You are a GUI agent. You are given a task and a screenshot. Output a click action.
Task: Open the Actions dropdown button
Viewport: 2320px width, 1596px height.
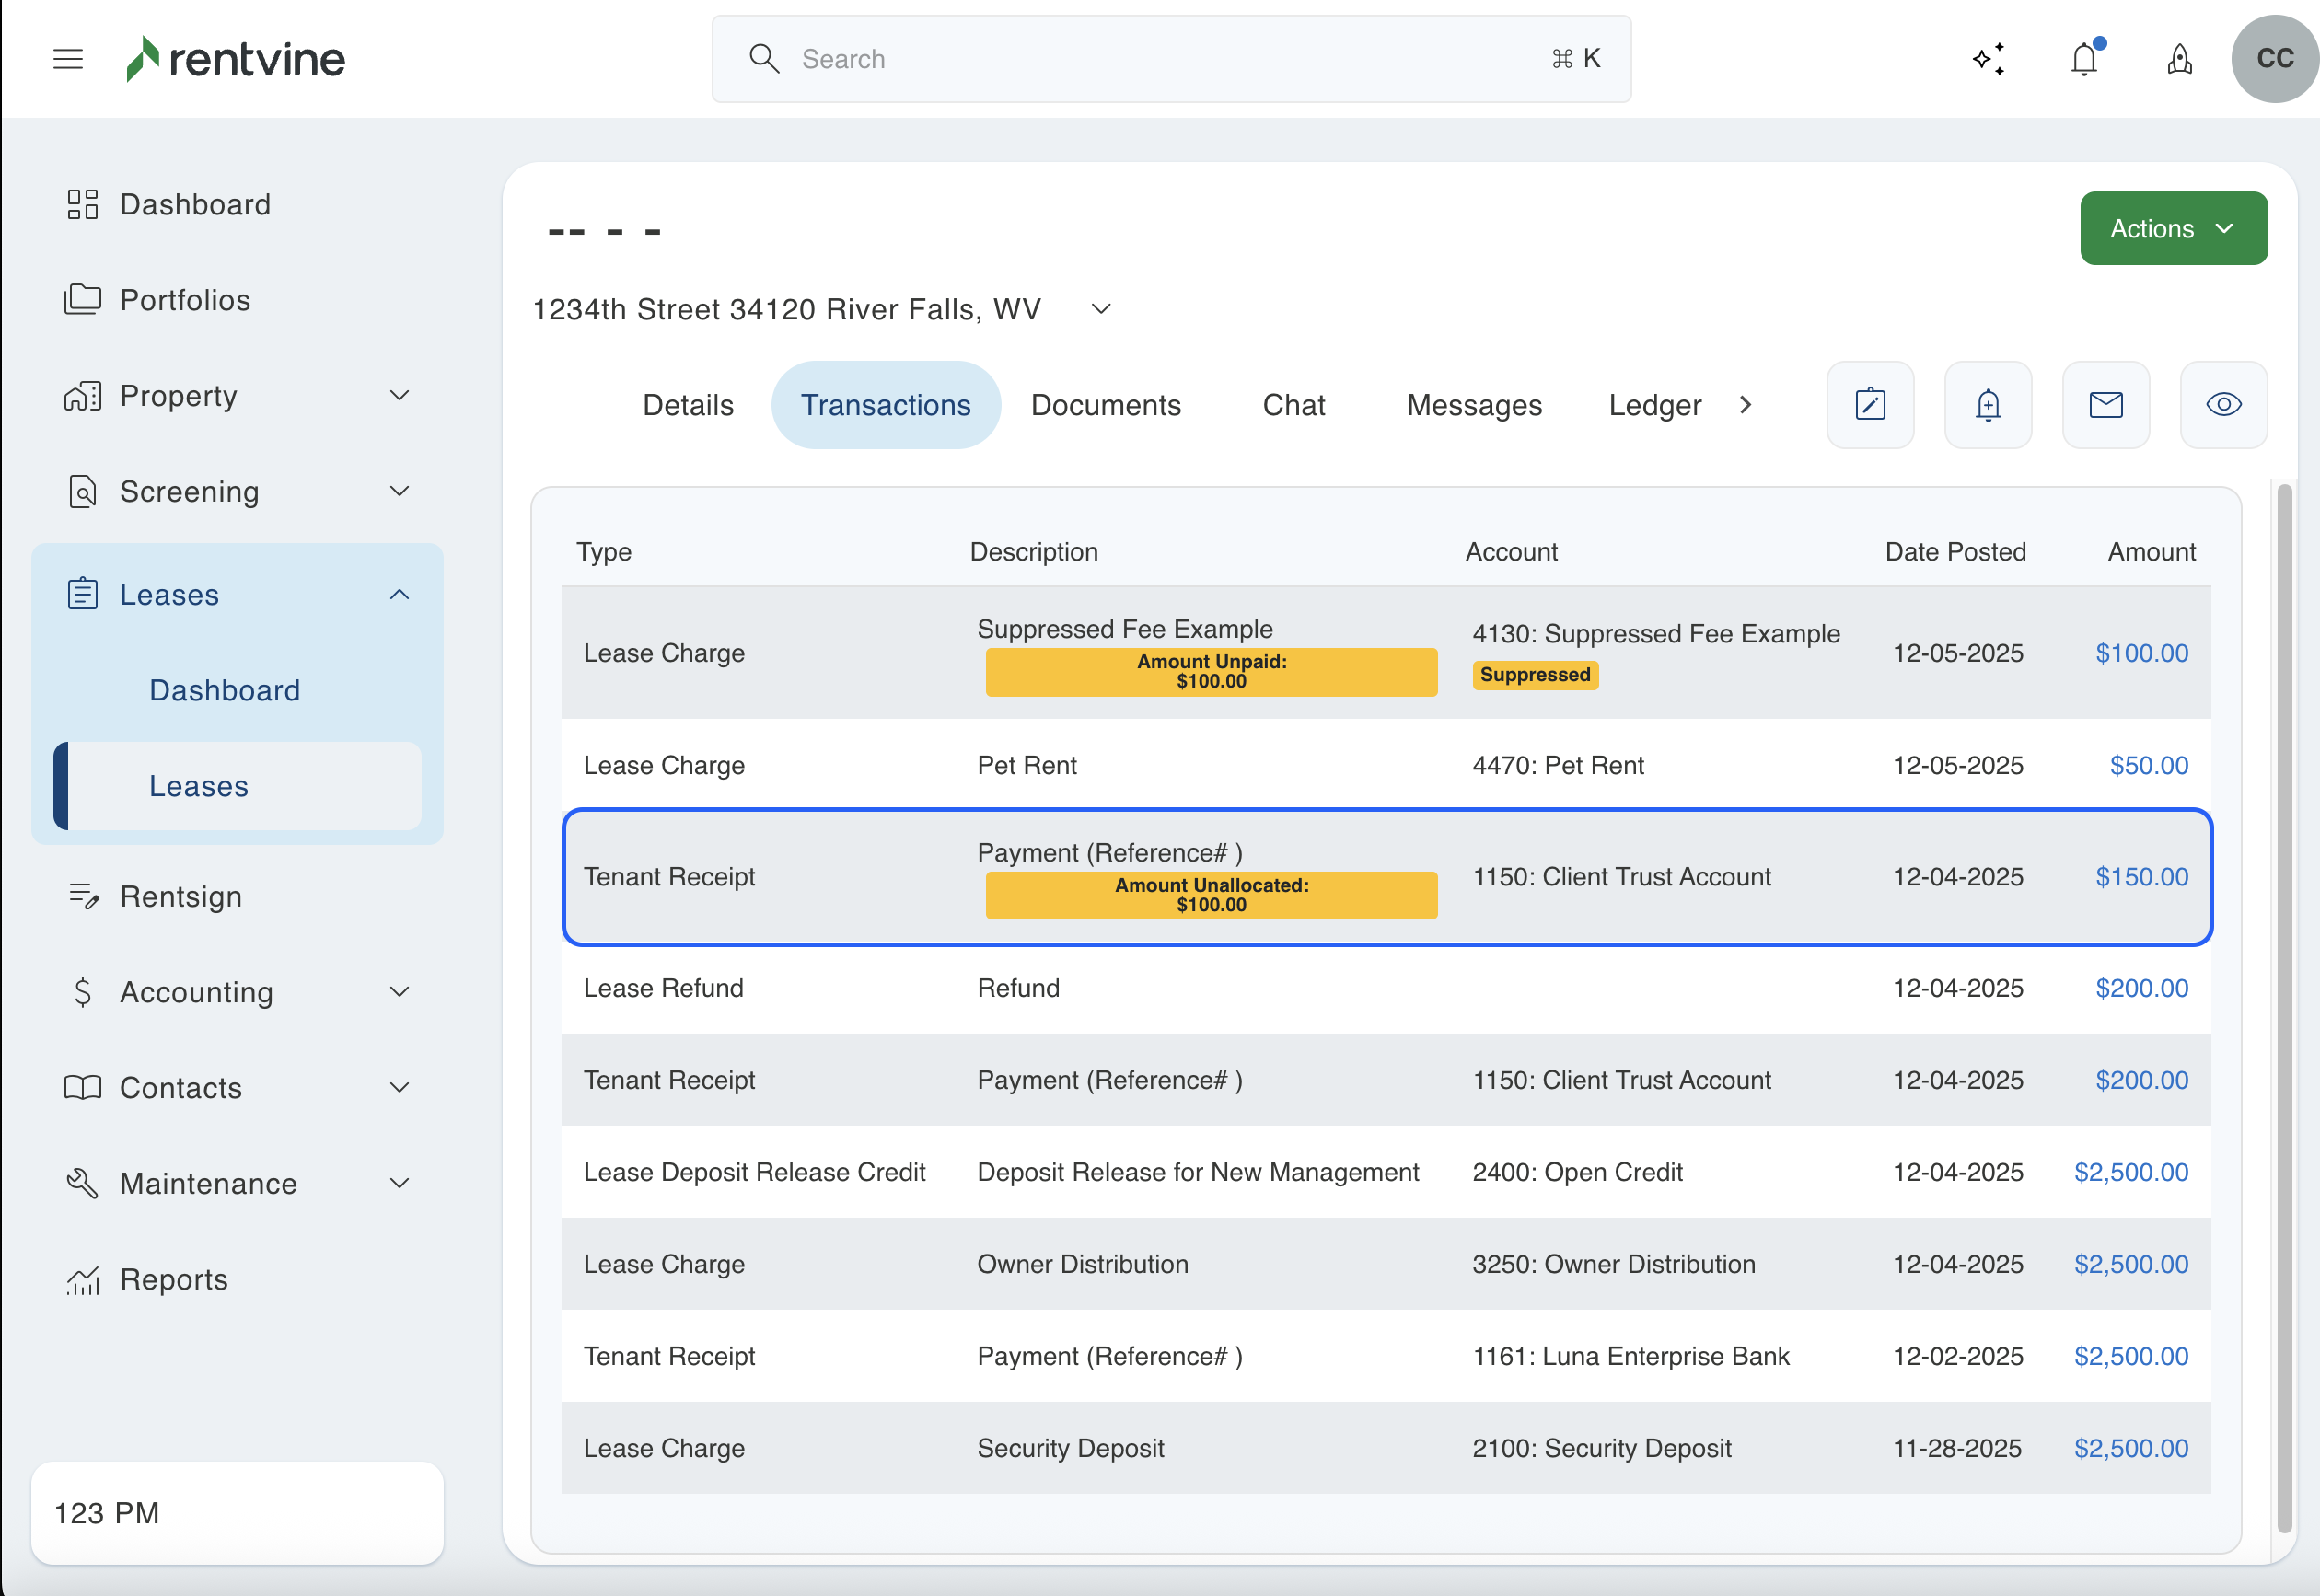pos(2173,229)
